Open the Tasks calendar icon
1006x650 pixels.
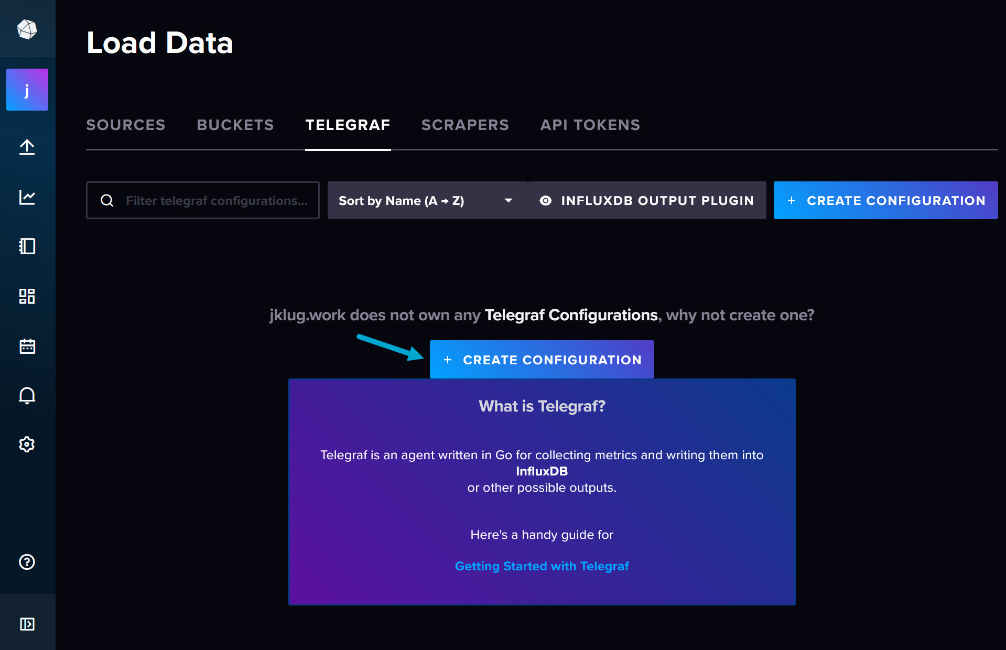[27, 346]
